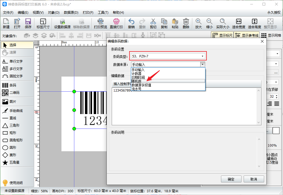Select the 三角形 triangle tool
283x195 pixels.
[17, 126]
